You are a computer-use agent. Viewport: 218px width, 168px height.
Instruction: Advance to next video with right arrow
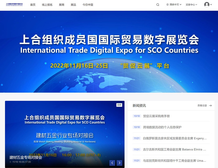click(119, 163)
